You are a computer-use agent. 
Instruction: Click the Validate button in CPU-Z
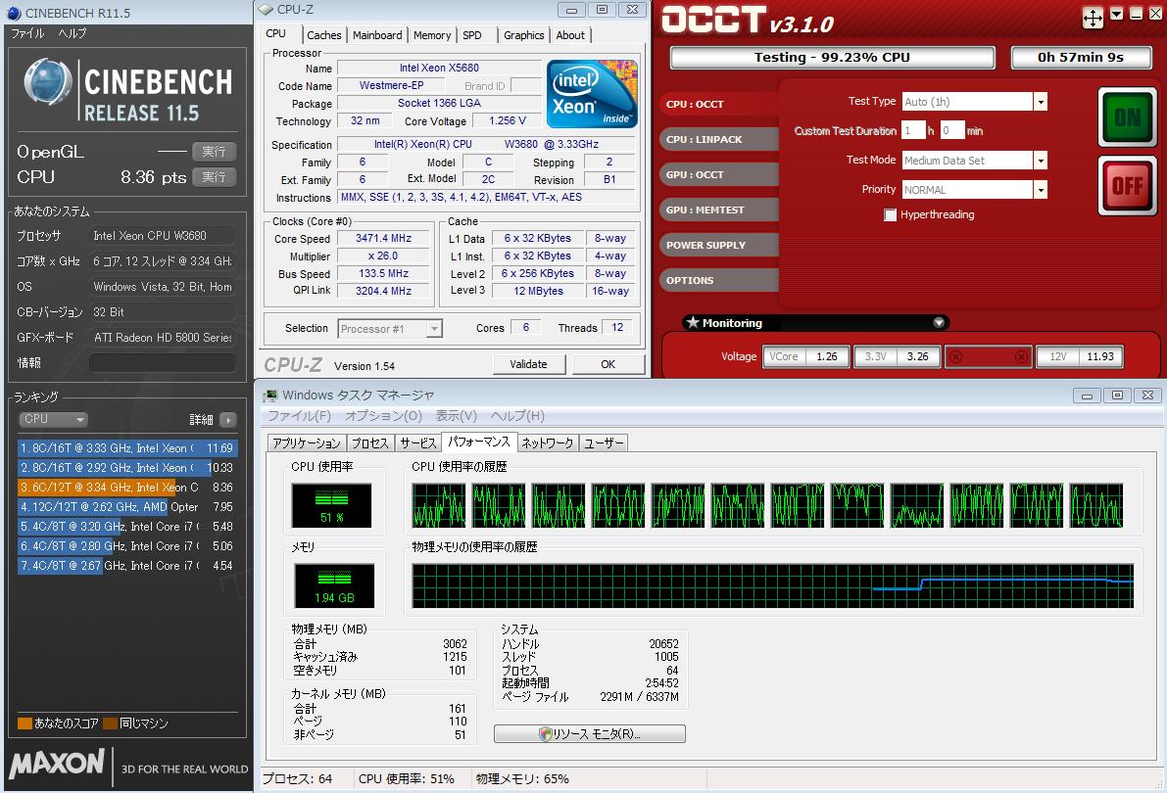pyautogui.click(x=528, y=364)
